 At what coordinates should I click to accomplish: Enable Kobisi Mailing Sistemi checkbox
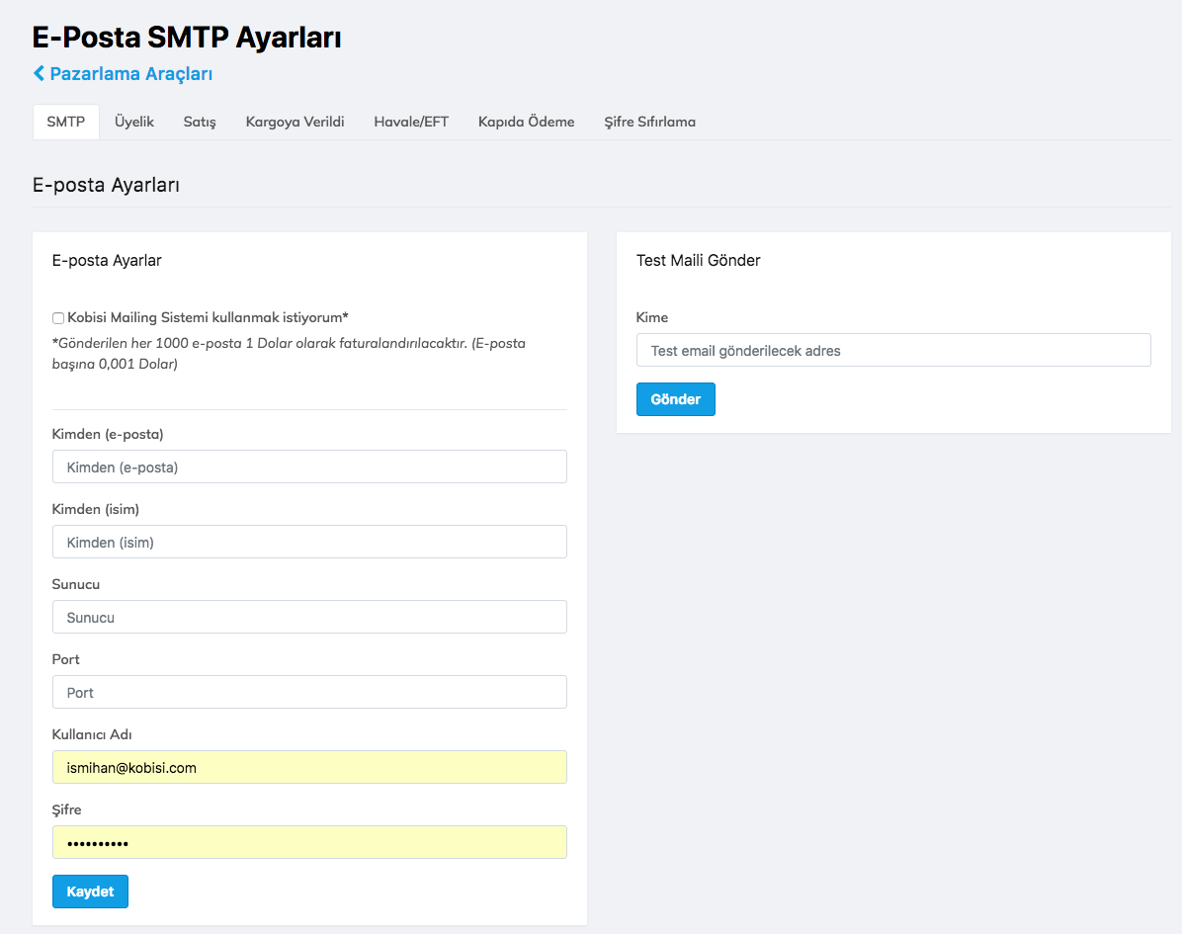(x=58, y=318)
